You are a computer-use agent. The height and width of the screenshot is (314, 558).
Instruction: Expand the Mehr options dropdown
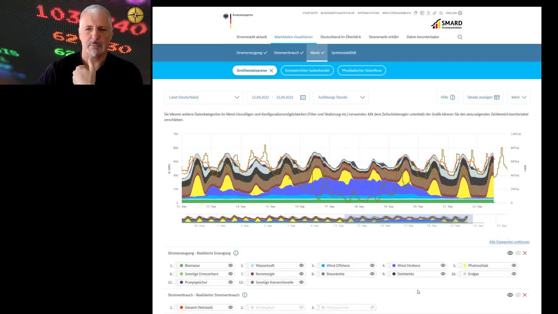tap(519, 97)
